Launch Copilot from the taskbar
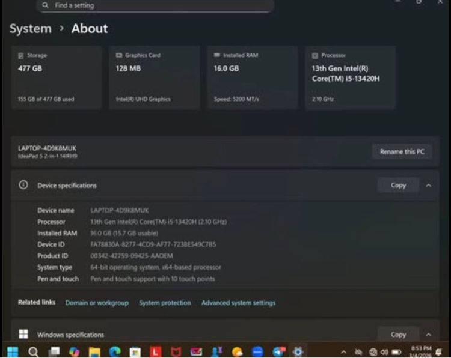 pyautogui.click(x=74, y=351)
